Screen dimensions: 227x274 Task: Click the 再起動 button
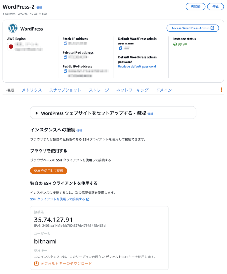[x=195, y=7]
